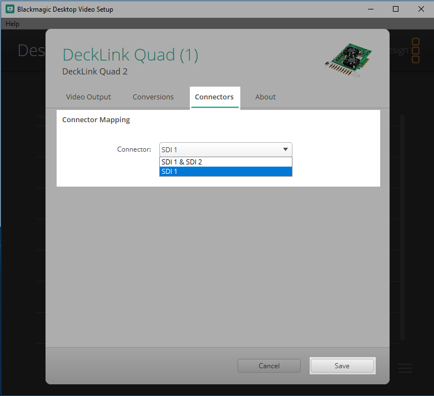Close the Desktop Video Setup window
Image resolution: width=434 pixels, height=396 pixels.
(421, 9)
